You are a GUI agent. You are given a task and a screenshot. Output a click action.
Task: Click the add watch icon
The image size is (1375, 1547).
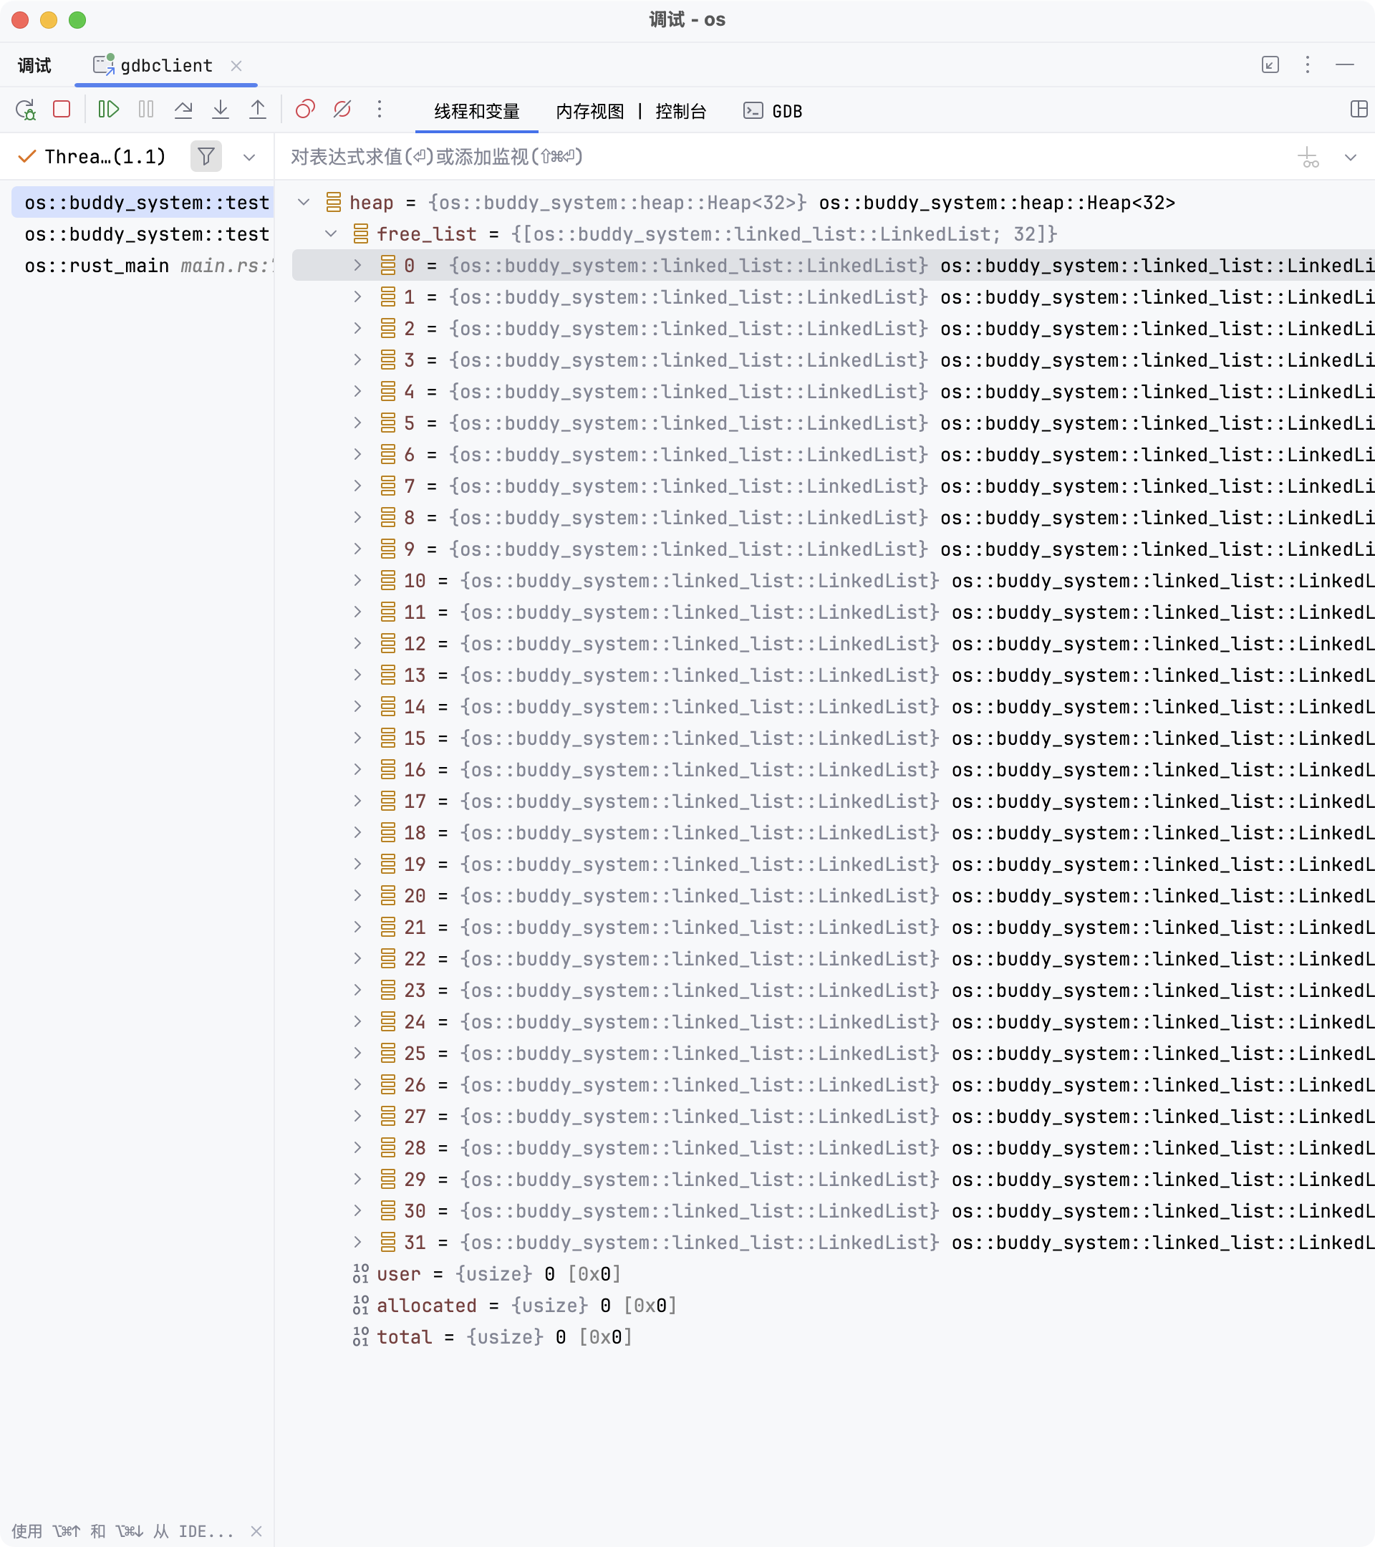tap(1308, 158)
